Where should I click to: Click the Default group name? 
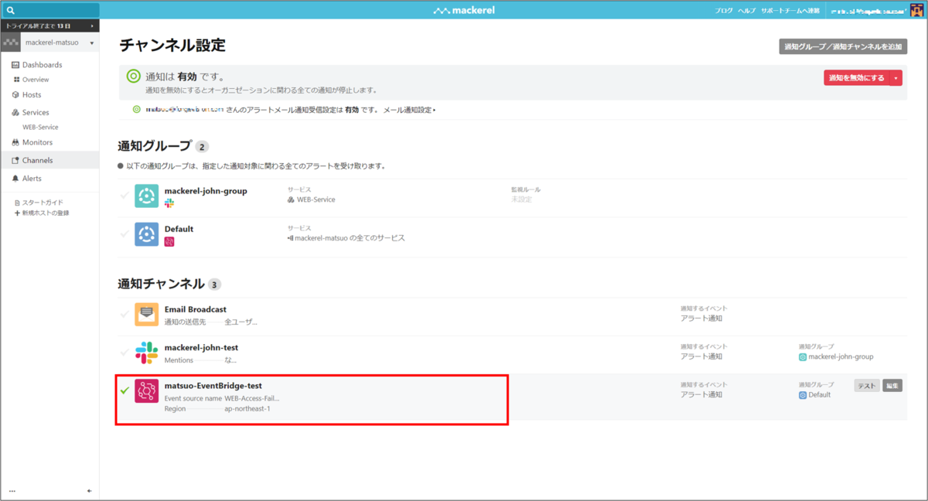pos(179,229)
